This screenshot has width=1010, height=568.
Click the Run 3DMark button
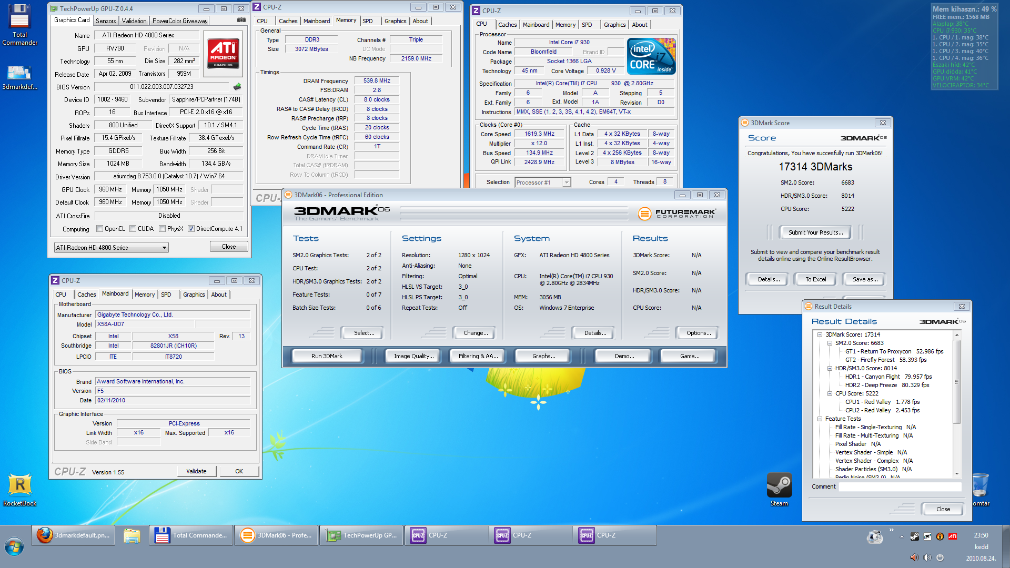[327, 356]
